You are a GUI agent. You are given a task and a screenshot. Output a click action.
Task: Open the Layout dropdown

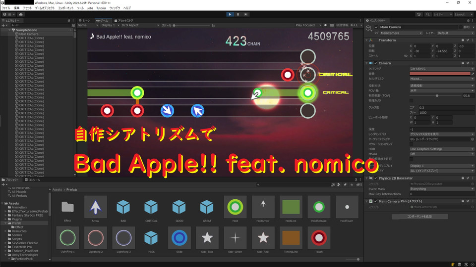[x=464, y=14]
